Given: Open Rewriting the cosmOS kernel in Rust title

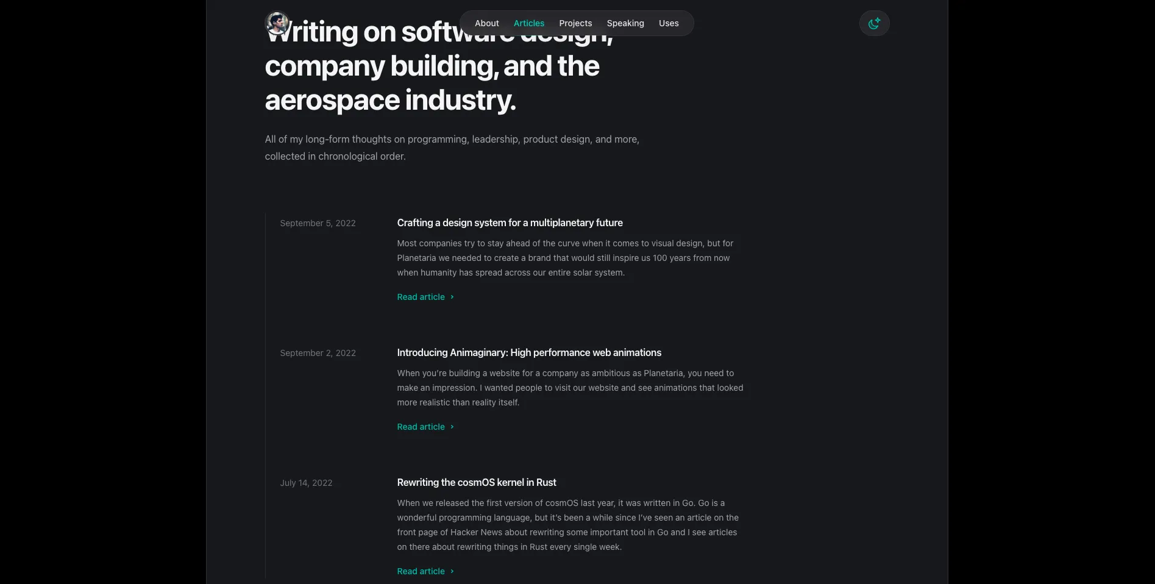Looking at the screenshot, I should tap(477, 483).
